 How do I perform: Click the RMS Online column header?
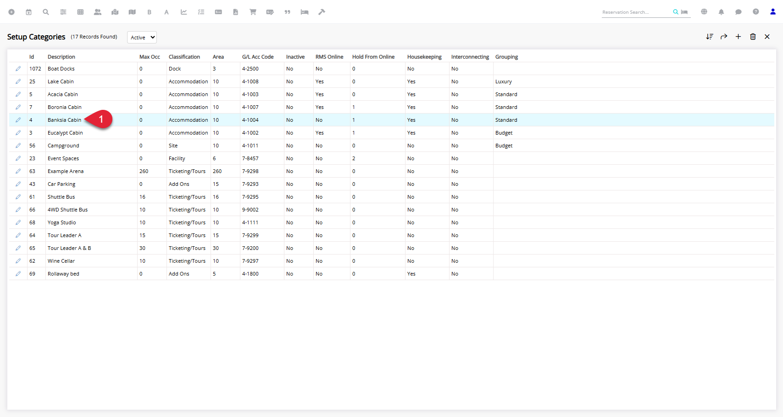pos(329,57)
